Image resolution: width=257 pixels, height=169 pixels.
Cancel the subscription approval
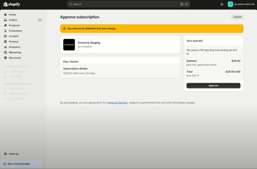click(x=237, y=17)
